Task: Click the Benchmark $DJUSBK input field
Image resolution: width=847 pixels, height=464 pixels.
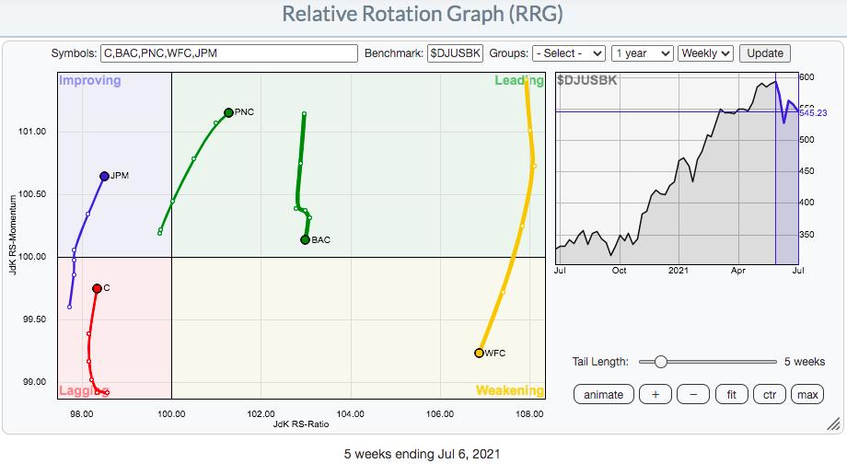Action: (455, 53)
